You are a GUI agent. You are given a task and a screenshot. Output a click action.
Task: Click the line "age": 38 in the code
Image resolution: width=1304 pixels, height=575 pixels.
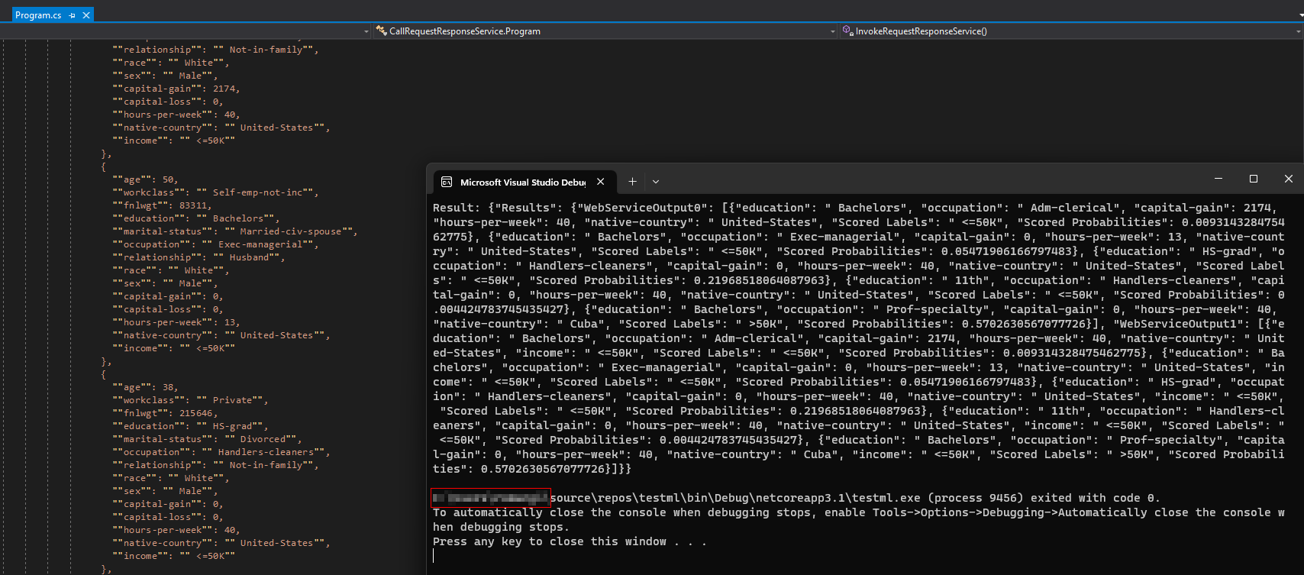pyautogui.click(x=145, y=387)
